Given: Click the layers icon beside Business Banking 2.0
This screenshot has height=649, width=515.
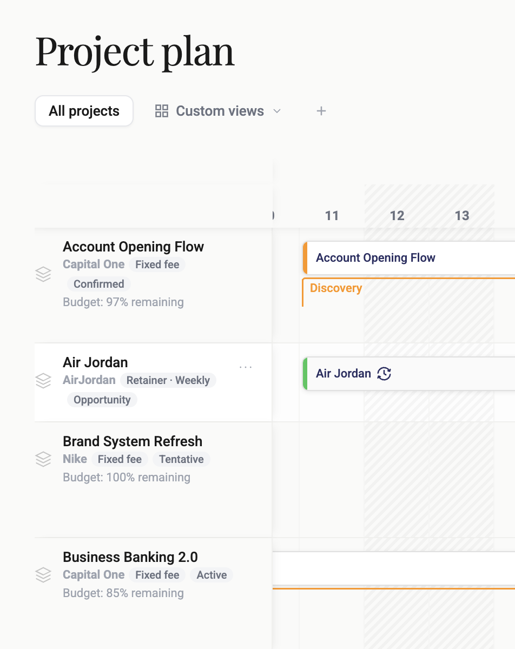Looking at the screenshot, I should (43, 575).
